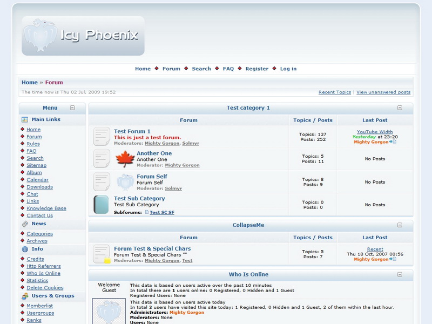Open Who Is Online sidebar link
Viewport: 432px width, 324px height.
pos(44,273)
